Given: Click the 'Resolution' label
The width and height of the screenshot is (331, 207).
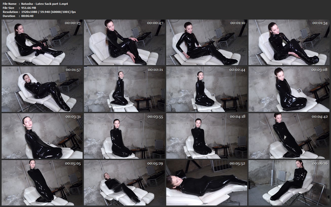Looking at the screenshot, I should [x=10, y=12].
